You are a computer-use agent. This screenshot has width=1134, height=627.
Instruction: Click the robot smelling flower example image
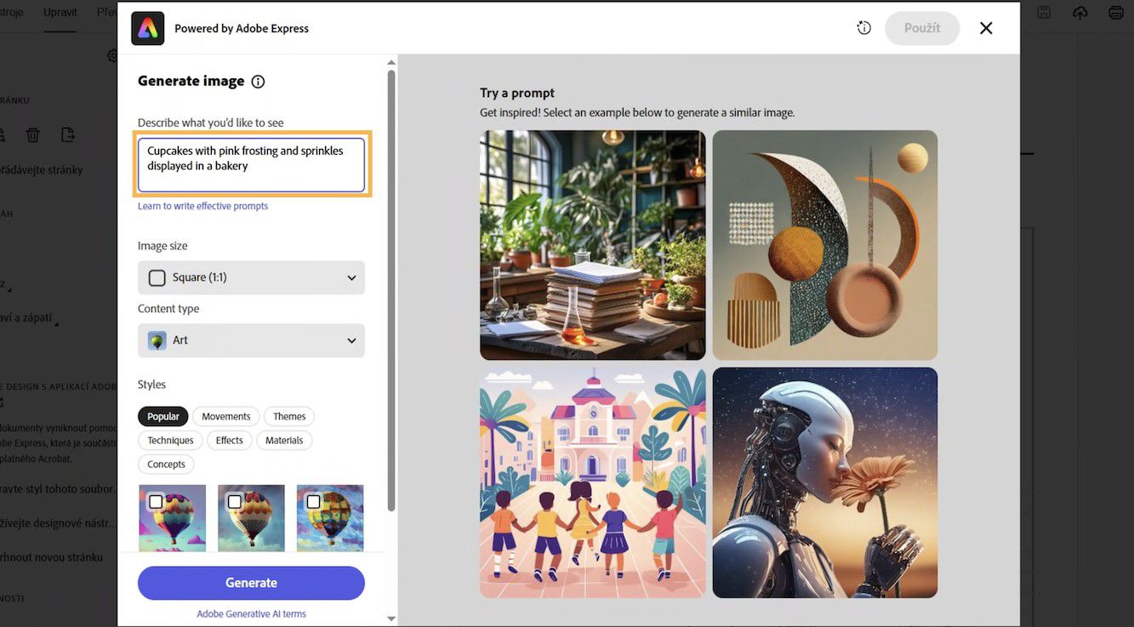pos(824,482)
